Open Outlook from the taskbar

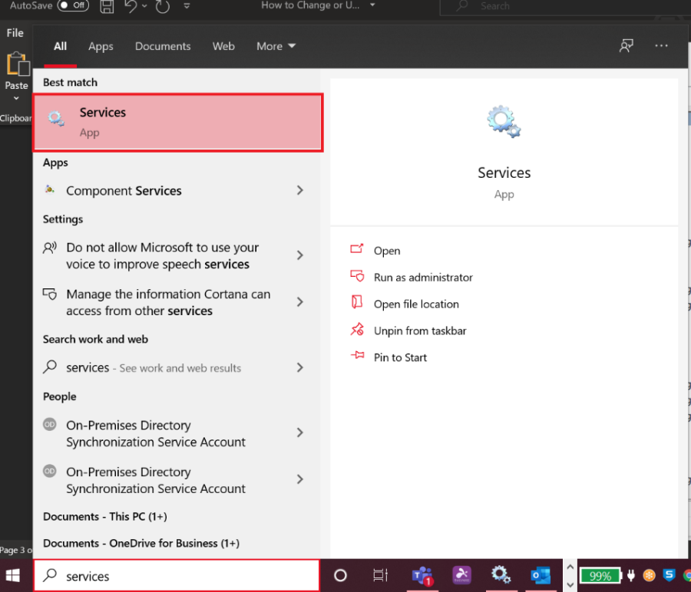pyautogui.click(x=541, y=575)
